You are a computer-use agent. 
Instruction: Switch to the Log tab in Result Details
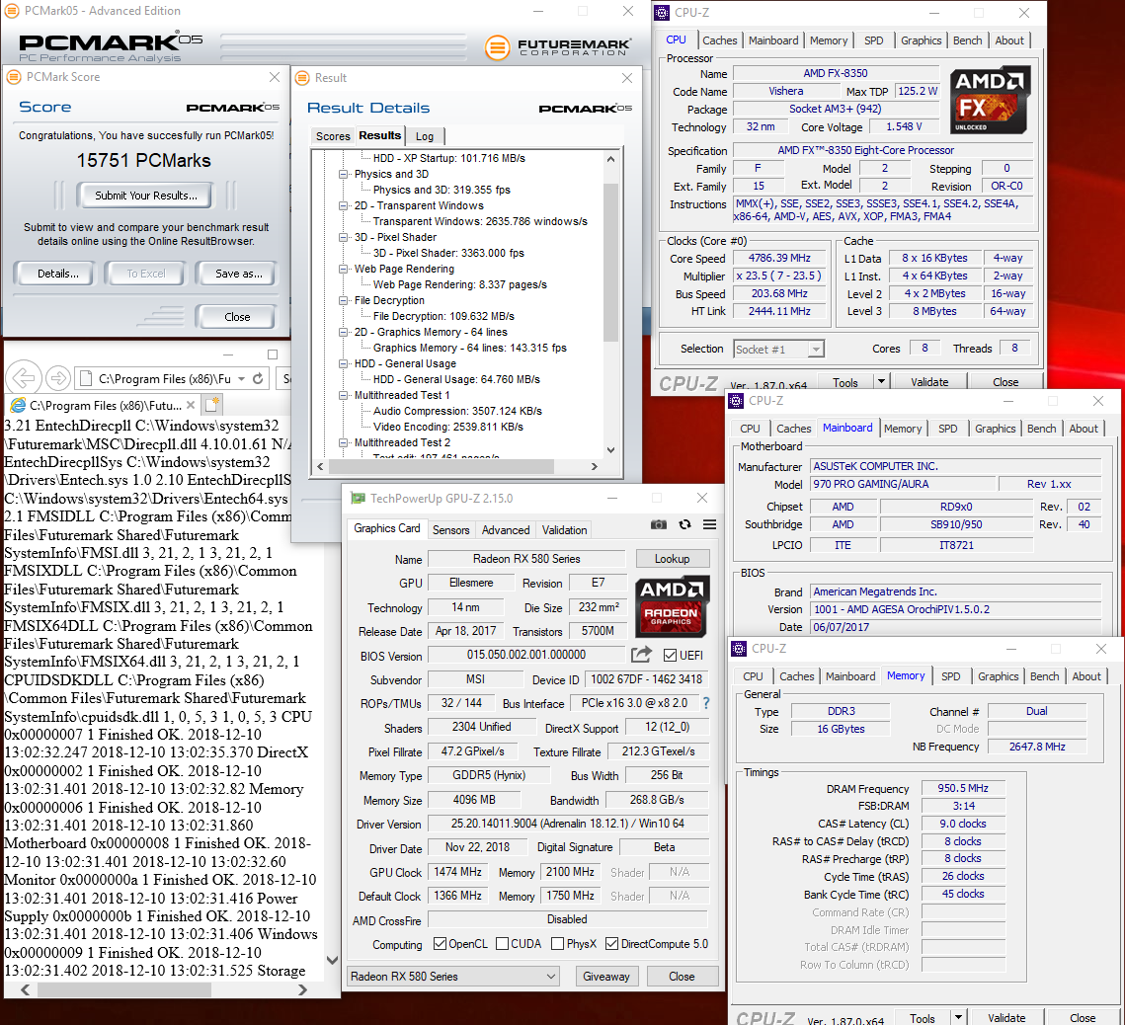425,136
